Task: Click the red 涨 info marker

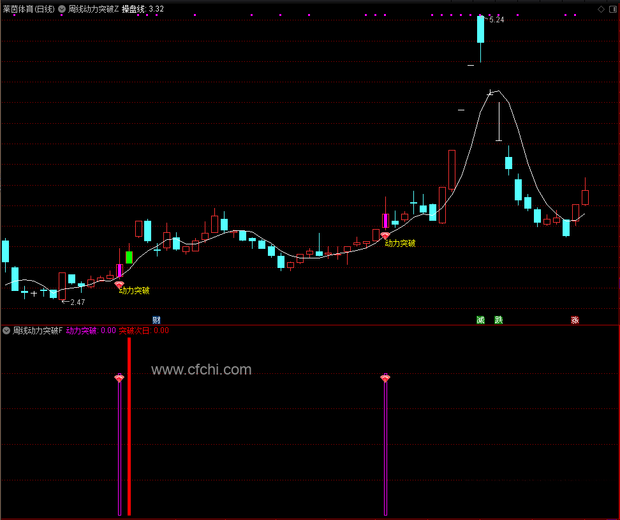Action: point(575,320)
